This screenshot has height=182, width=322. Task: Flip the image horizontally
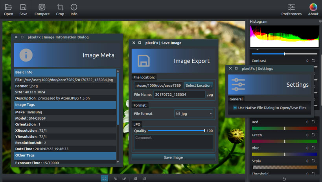[x=144, y=178]
